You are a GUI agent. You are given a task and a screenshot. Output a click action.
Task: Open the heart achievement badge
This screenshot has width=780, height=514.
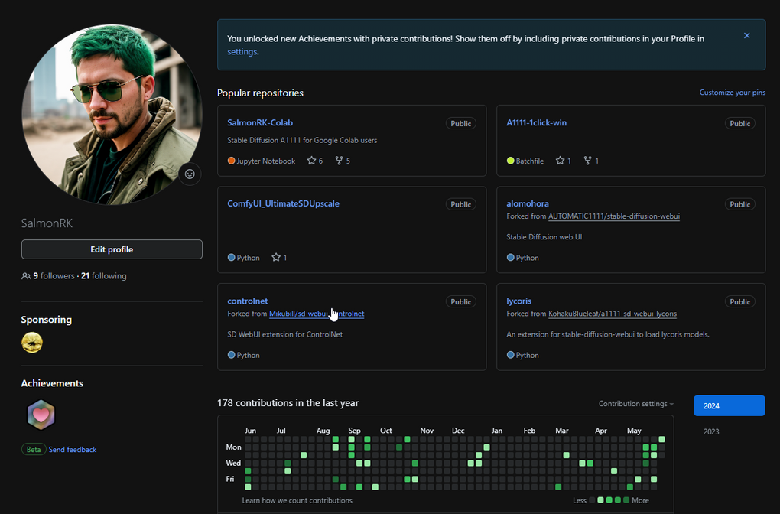(x=41, y=415)
